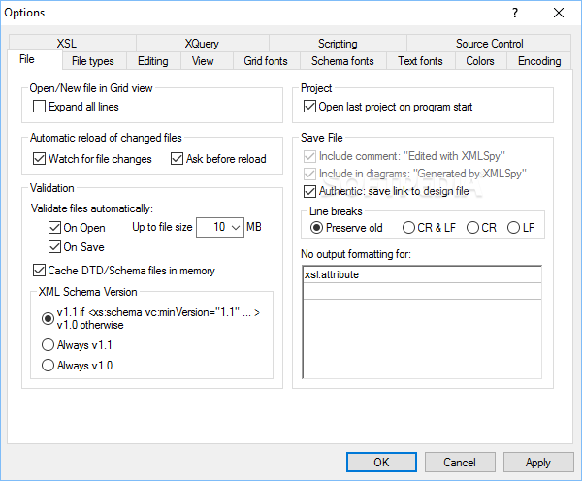Click the Apply button
The width and height of the screenshot is (582, 481).
[x=538, y=462]
